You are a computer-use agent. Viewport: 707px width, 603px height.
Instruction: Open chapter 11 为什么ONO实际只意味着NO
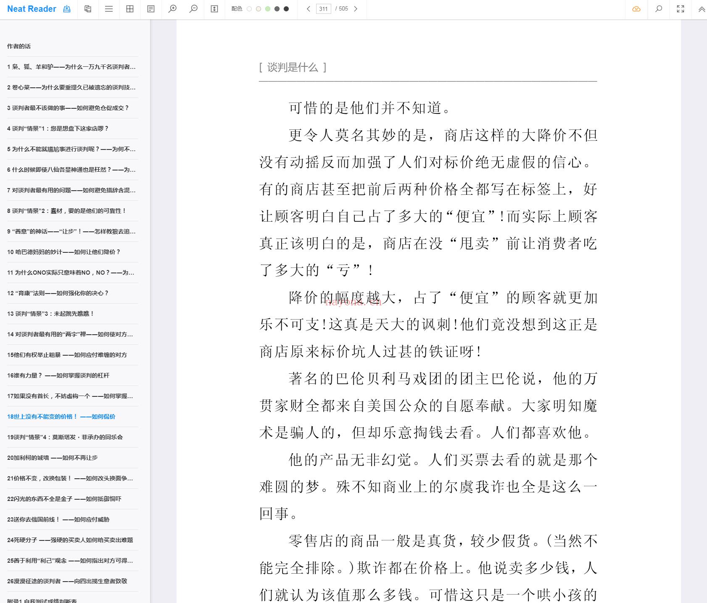pos(71,273)
